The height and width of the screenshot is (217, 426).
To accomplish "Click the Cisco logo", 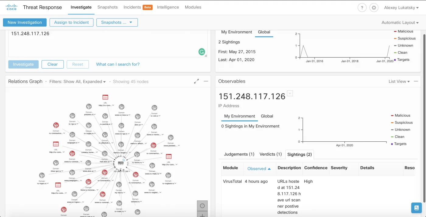I will pyautogui.click(x=12, y=7).
